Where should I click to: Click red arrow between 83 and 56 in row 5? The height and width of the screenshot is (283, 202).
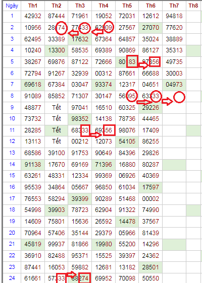click(144, 65)
